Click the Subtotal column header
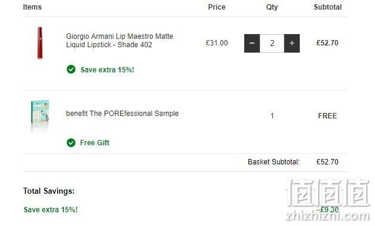This screenshot has width=375, height=226. (x=328, y=7)
